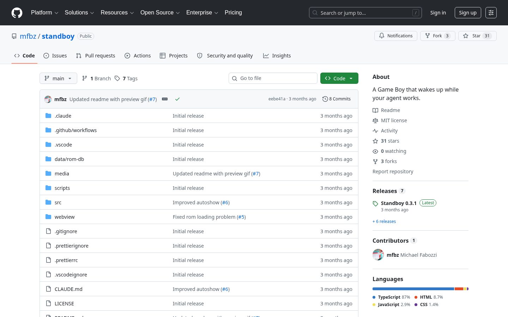
Task: Expand commit message ellipsis button
Action: click(165, 99)
